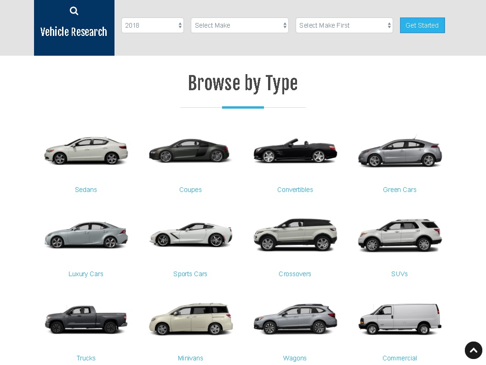Expand the Select Make dropdown
The width and height of the screenshot is (486, 365).
coord(240,25)
